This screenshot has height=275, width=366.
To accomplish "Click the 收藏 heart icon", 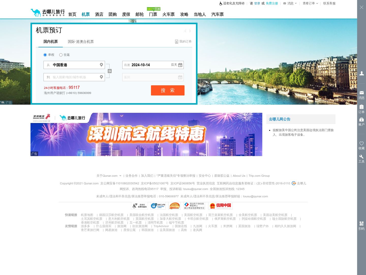I will tap(361, 143).
